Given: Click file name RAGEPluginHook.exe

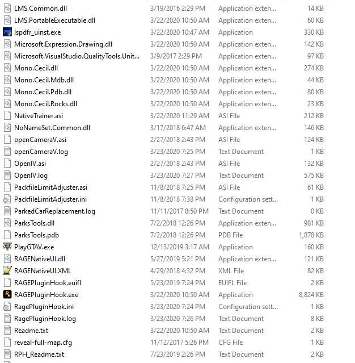Looking at the screenshot, I should (x=47, y=294).
